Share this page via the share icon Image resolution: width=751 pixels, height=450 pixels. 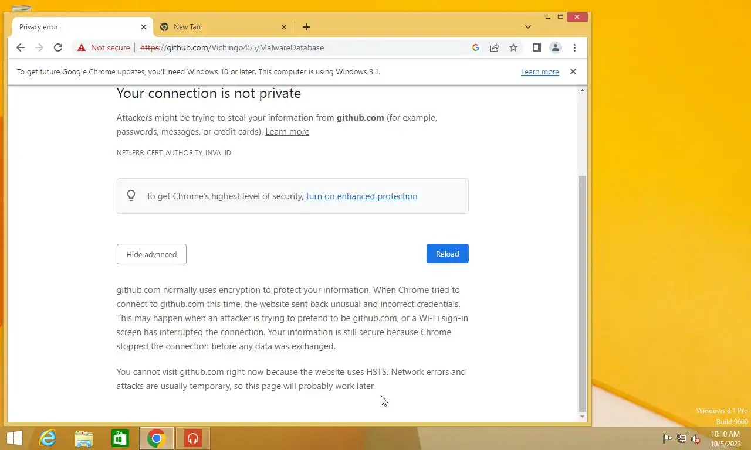tap(495, 47)
